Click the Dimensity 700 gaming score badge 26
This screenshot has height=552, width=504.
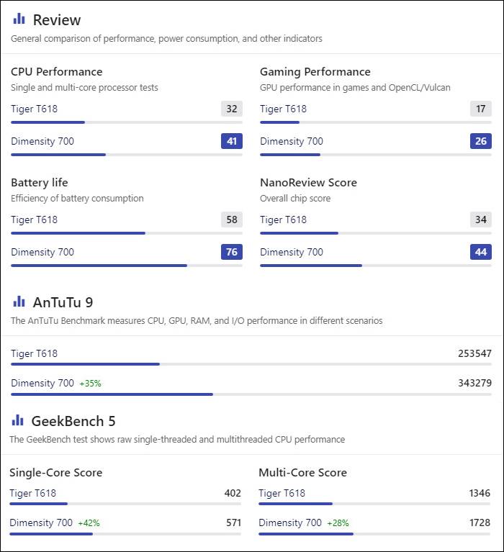click(480, 141)
